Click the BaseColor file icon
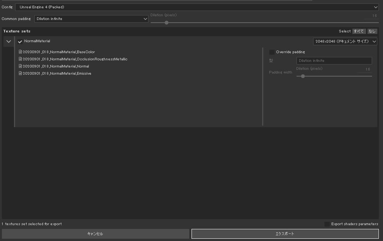Viewport: 383px width, 241px height. tap(20, 52)
